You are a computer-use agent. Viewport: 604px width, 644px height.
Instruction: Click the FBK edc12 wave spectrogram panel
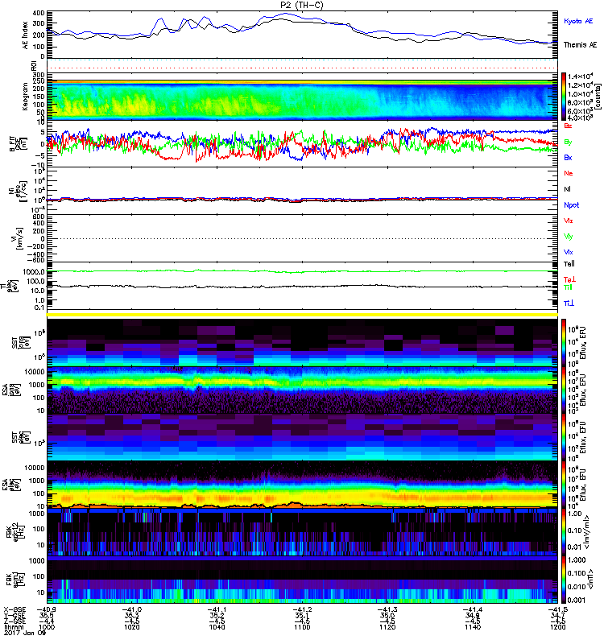302,531
